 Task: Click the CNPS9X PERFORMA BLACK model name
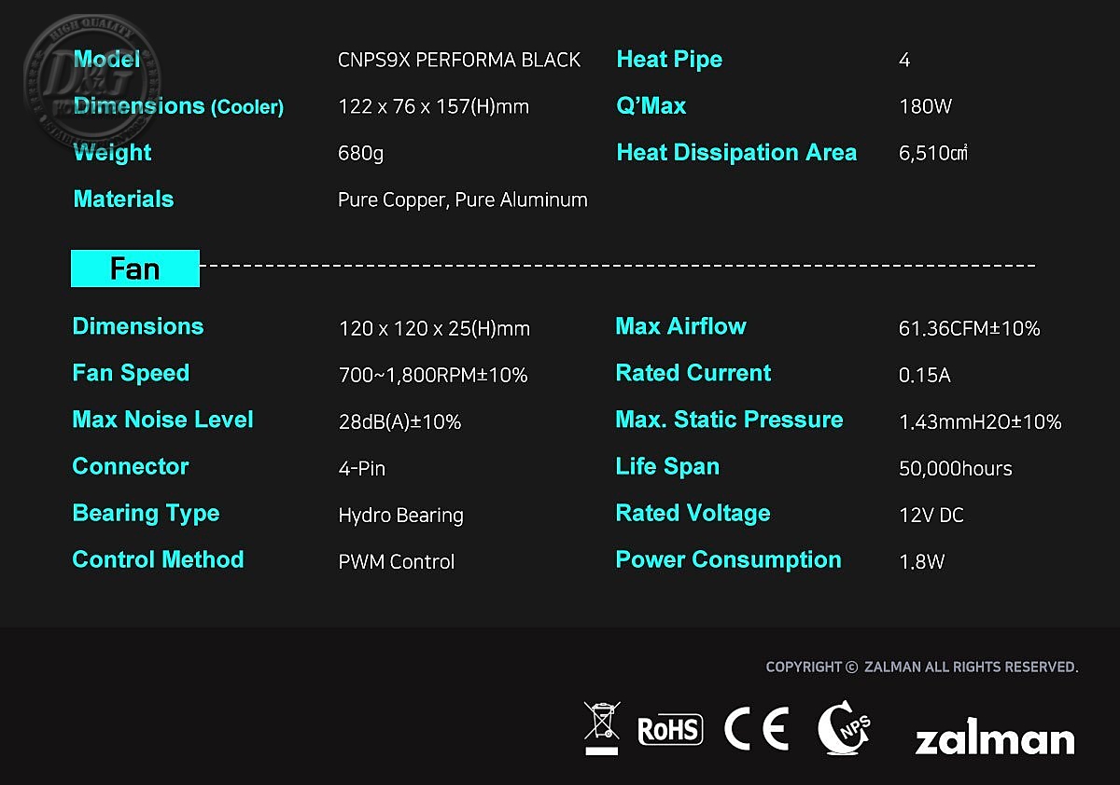pos(459,61)
